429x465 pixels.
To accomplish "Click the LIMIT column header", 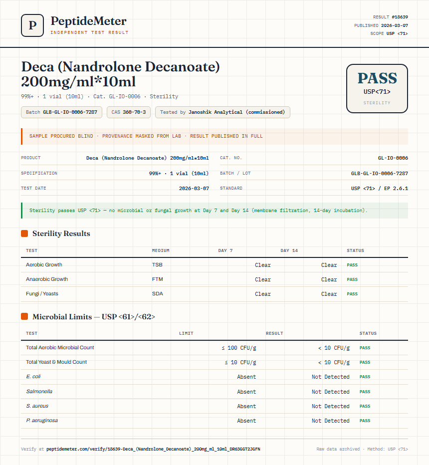I will click(x=186, y=333).
